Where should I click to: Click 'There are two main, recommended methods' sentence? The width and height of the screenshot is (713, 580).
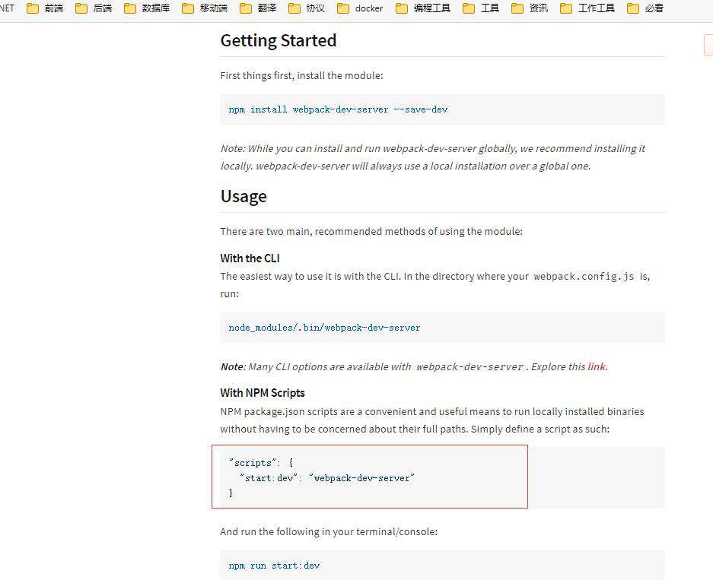point(371,231)
